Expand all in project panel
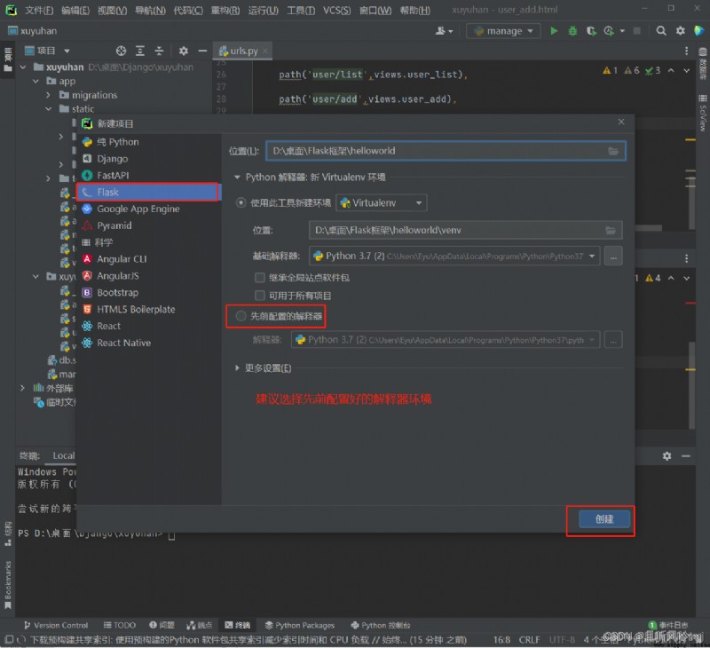 pos(140,51)
